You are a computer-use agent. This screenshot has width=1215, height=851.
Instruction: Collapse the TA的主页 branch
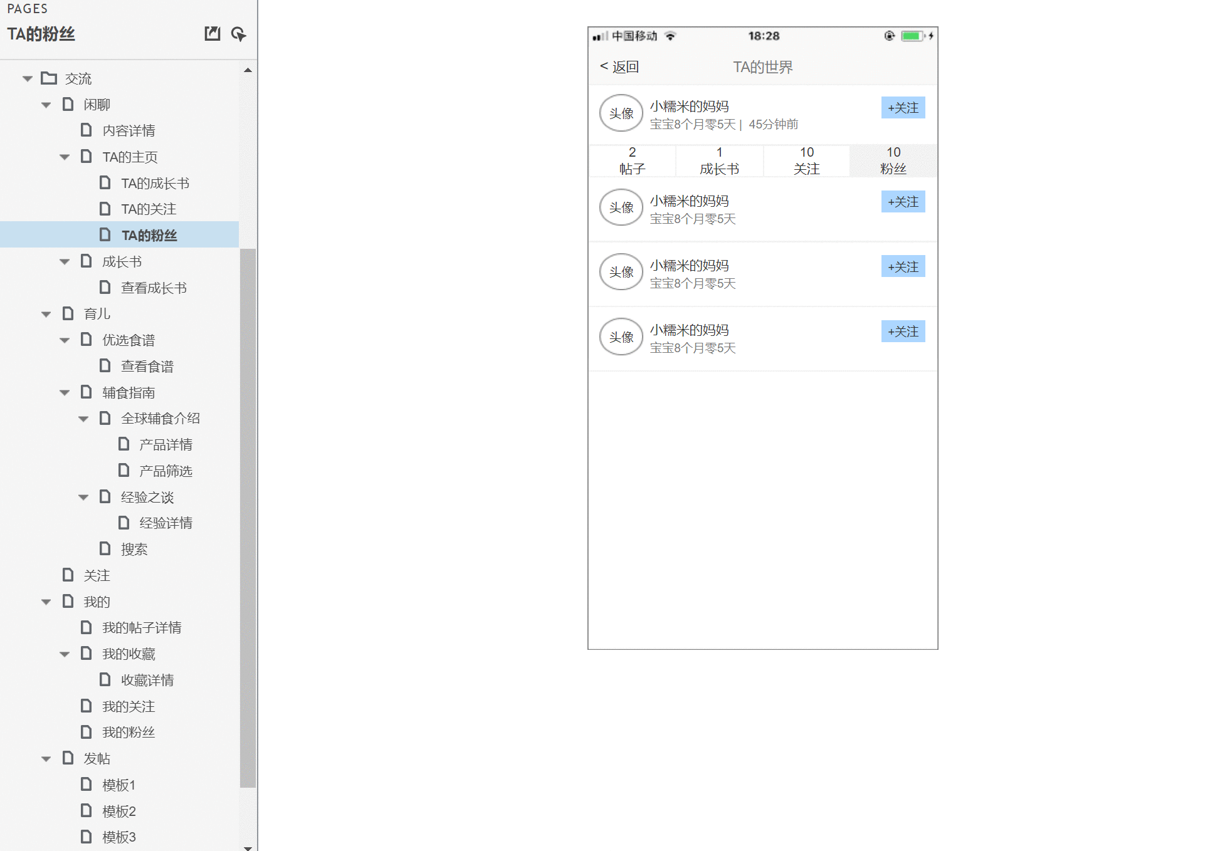(65, 157)
